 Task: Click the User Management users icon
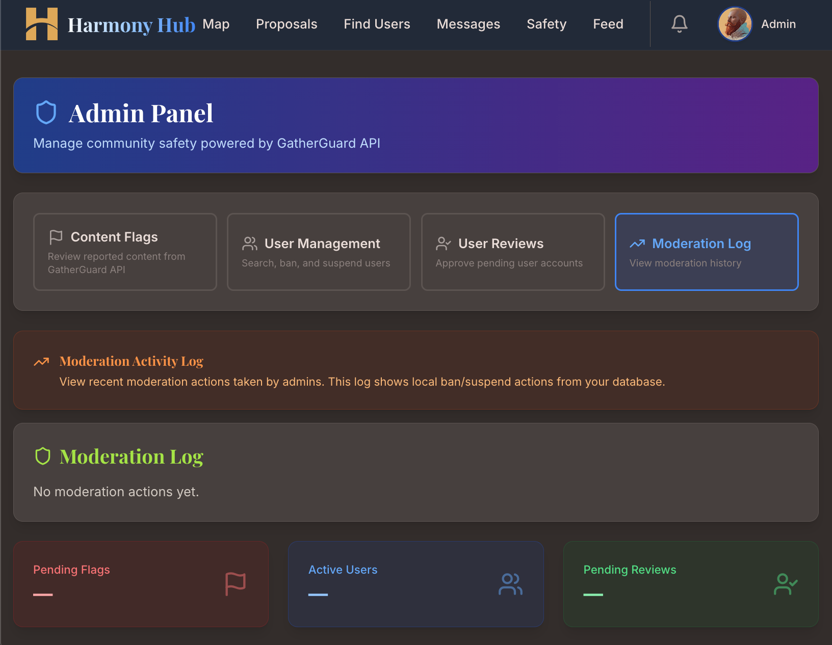[249, 244]
